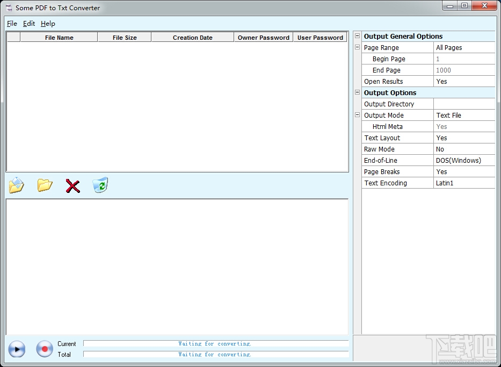Click the Output Directory value field
Screen dimensions: 501x367
pos(464,104)
